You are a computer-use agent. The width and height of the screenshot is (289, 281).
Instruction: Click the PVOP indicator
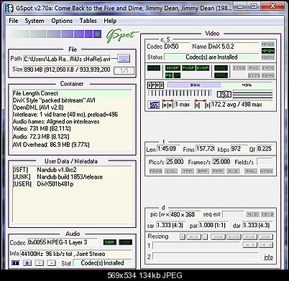point(188,68)
